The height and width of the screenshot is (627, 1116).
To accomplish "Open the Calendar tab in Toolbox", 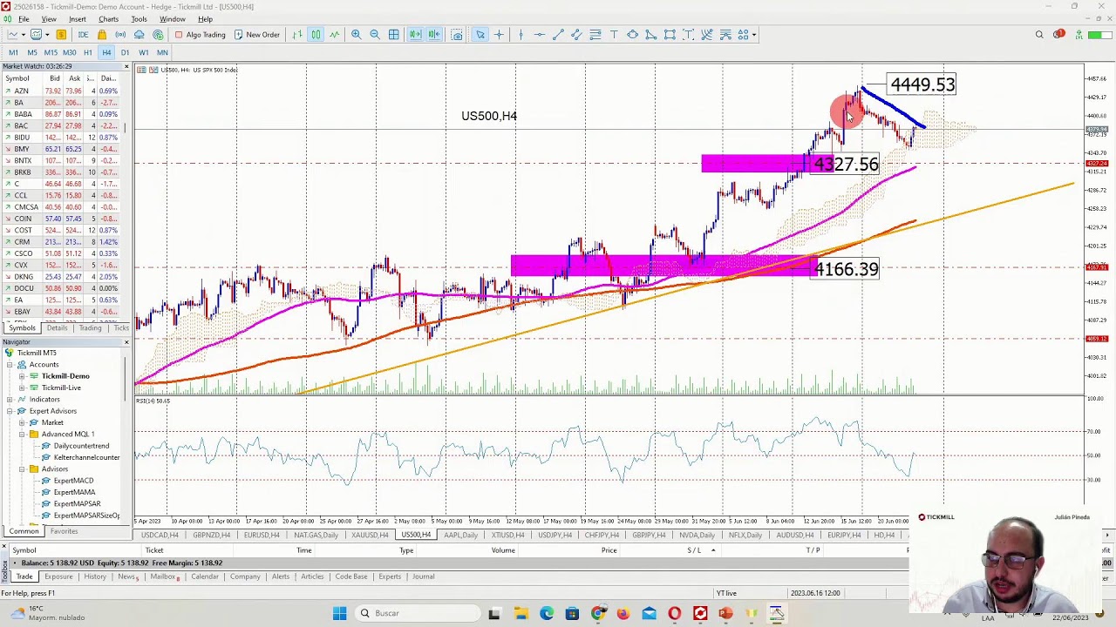I will tap(204, 576).
